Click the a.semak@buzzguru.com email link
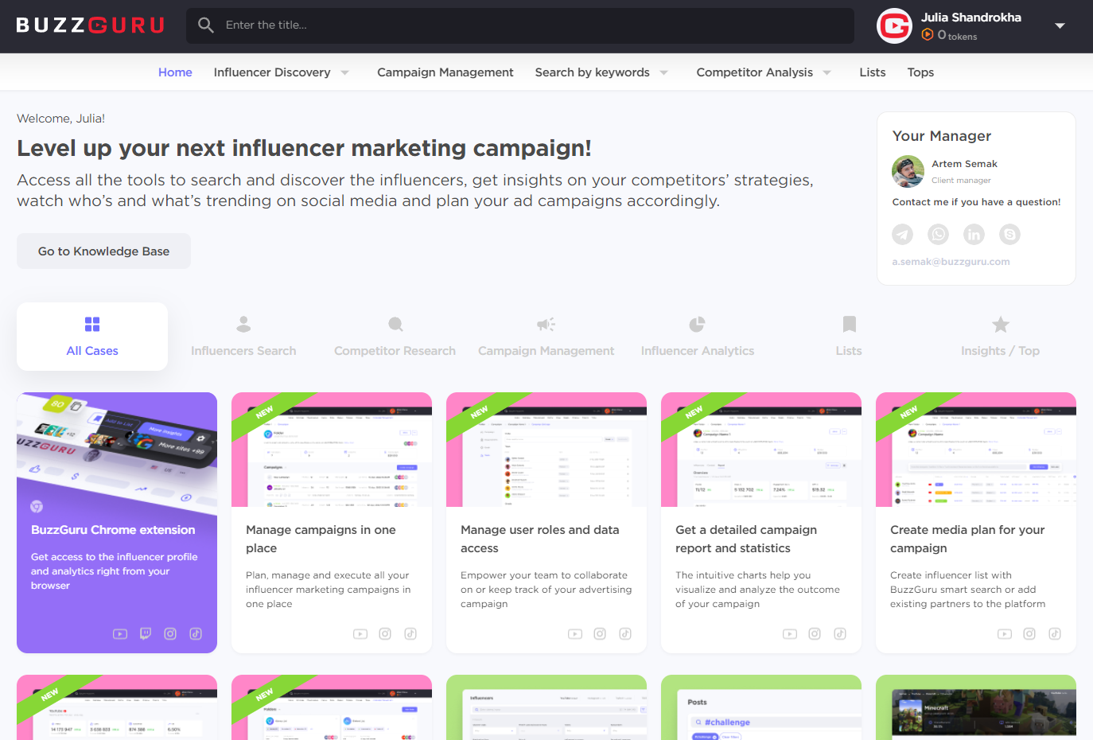Viewport: 1093px width, 740px height. 951,262
